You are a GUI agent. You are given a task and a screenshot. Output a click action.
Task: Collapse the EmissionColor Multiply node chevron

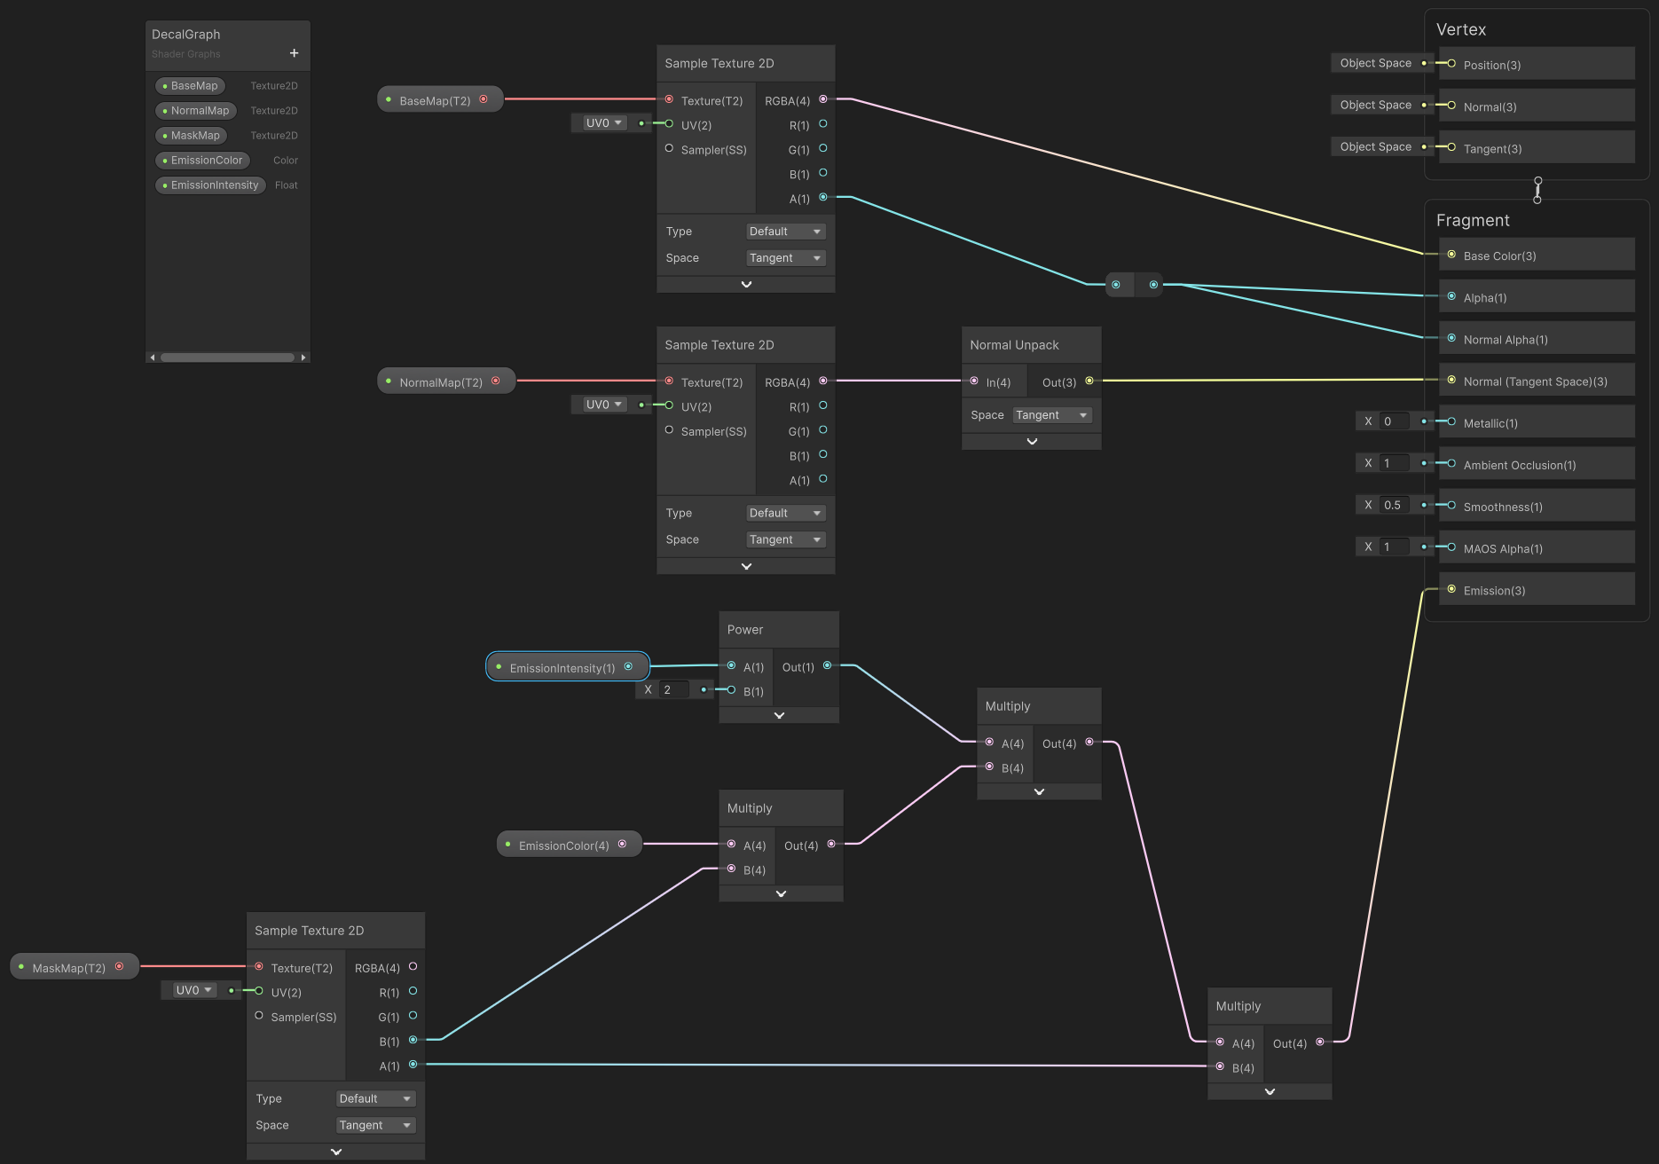click(x=781, y=893)
